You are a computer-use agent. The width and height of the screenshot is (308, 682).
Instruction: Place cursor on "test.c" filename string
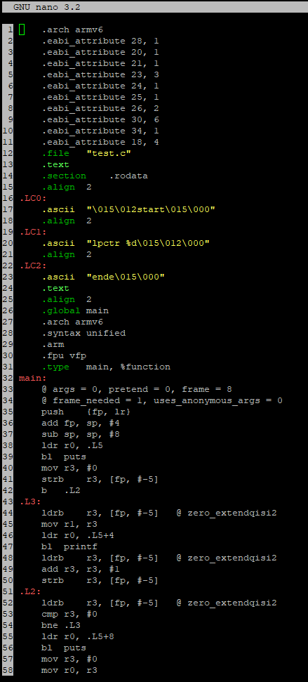(x=109, y=153)
